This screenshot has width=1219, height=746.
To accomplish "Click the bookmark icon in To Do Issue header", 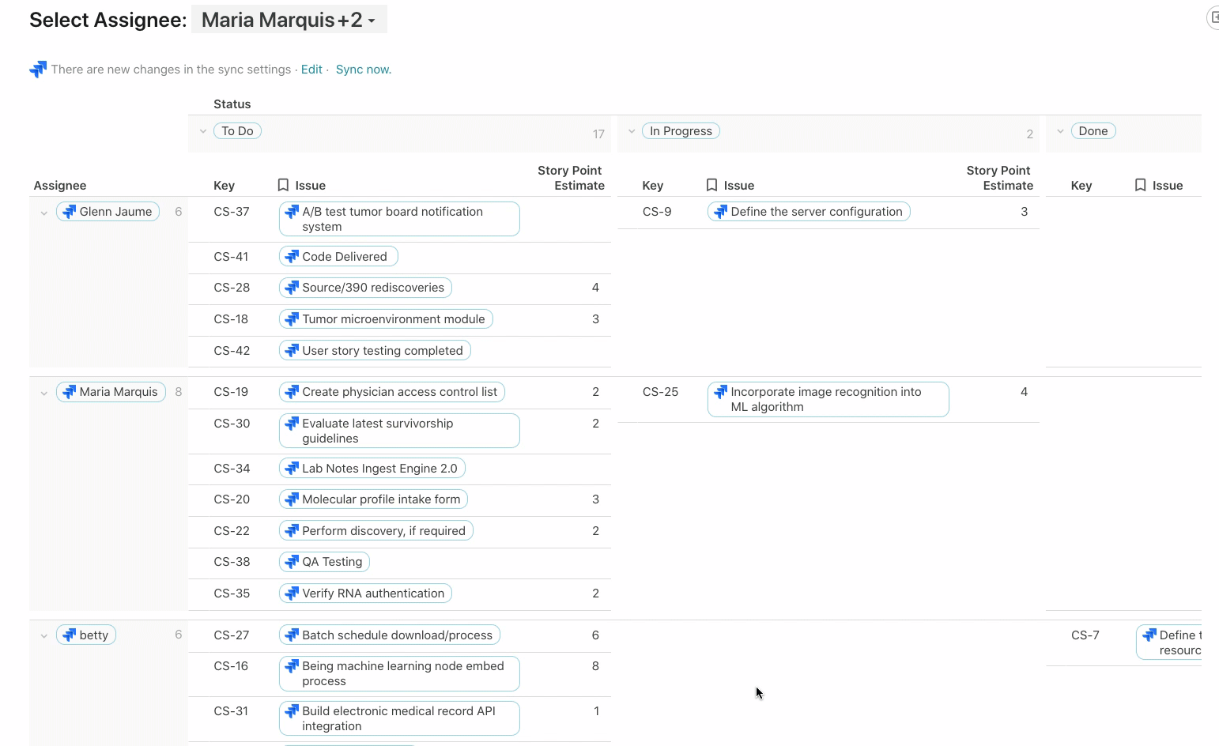I will coord(283,185).
